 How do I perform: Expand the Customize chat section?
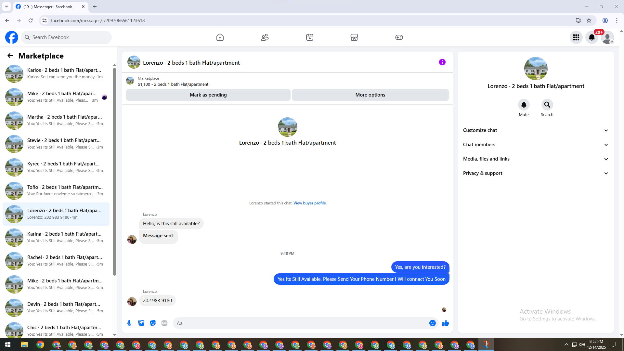point(536,130)
